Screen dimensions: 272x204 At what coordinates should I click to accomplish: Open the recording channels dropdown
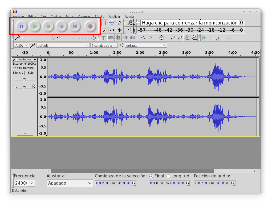pos(104,45)
